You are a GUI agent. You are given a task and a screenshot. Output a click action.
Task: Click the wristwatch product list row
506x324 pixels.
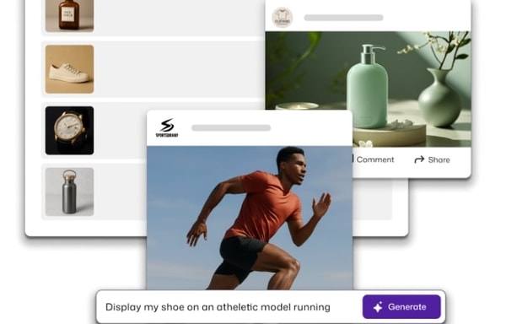pos(94,131)
